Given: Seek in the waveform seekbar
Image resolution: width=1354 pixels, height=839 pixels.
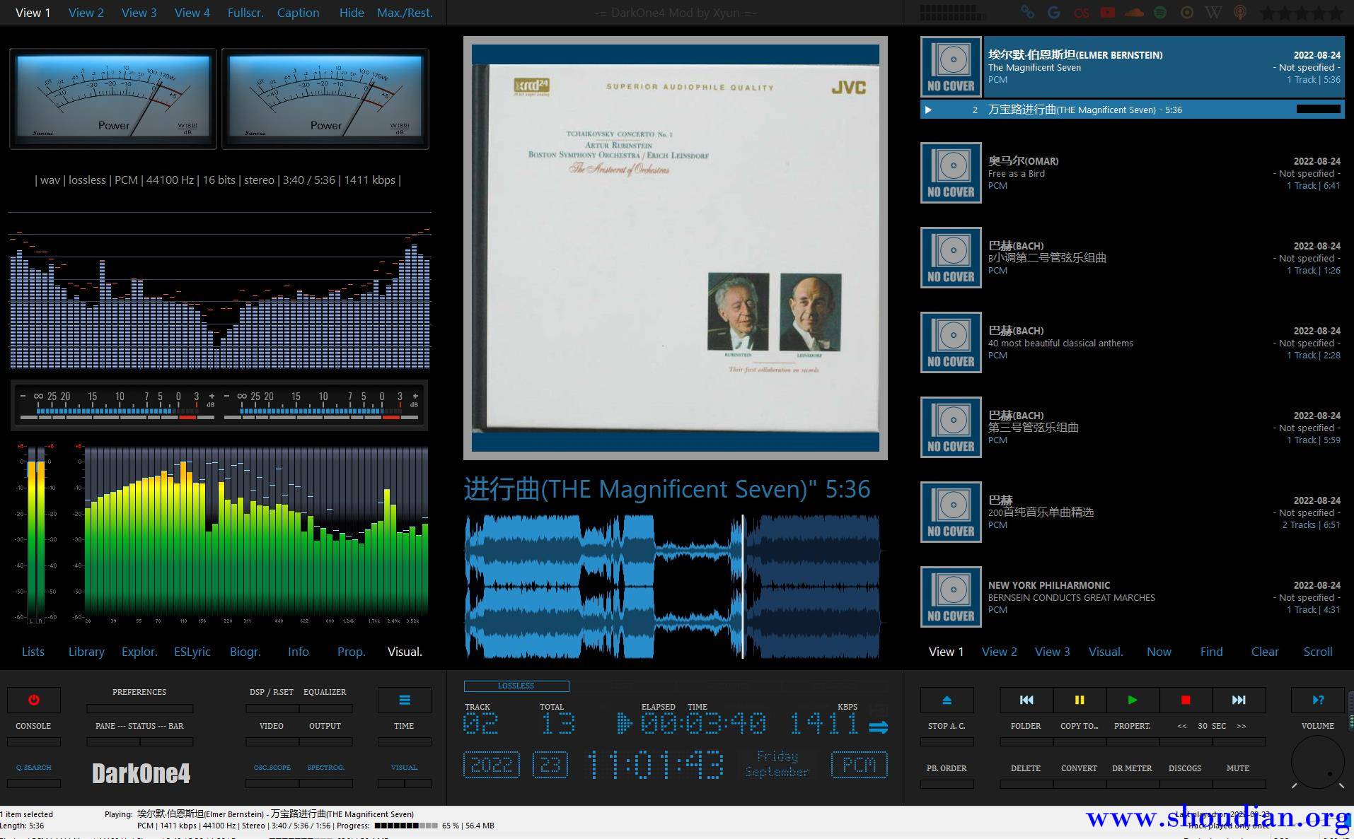Looking at the screenshot, I should point(672,587).
